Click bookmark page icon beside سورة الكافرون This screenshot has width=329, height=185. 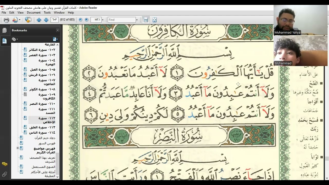point(25,95)
